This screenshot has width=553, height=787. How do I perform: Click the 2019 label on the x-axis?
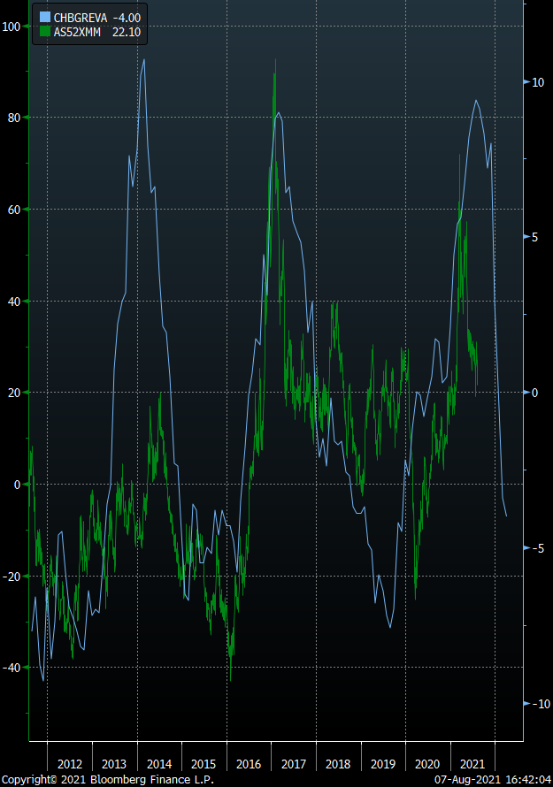click(x=383, y=764)
